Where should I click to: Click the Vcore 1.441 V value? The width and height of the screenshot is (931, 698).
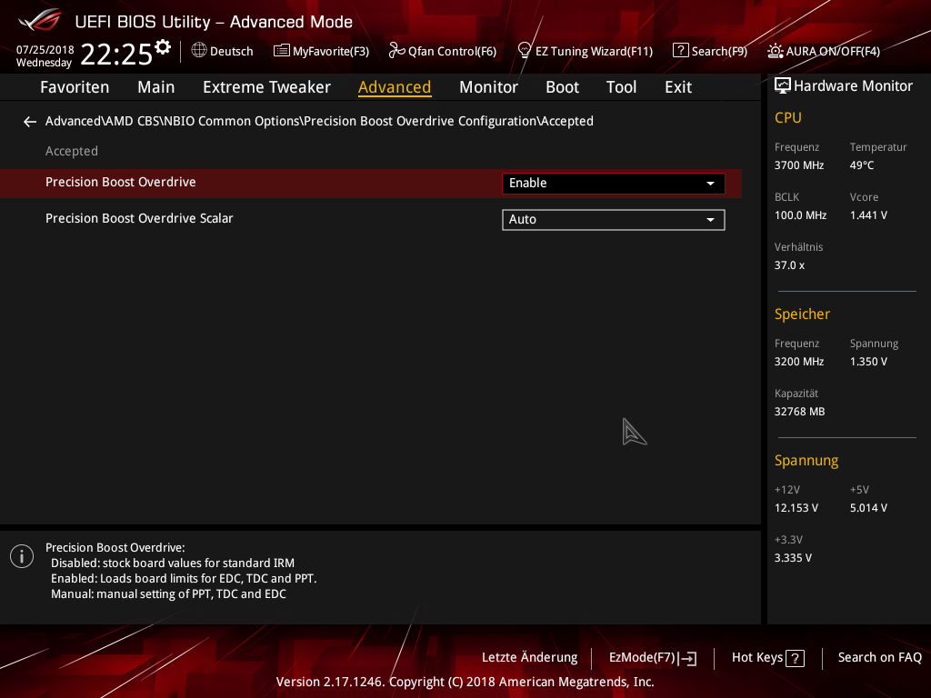(x=868, y=215)
